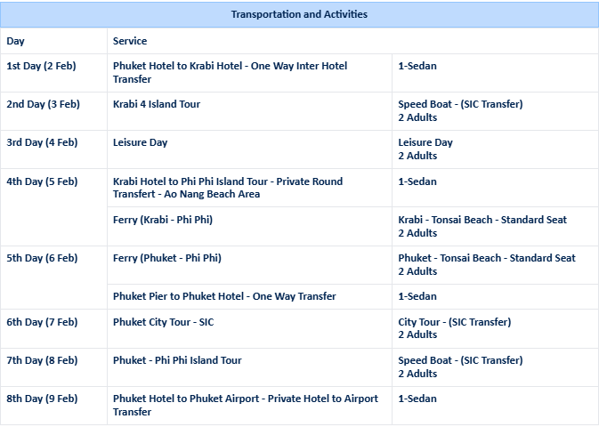599x427 pixels.
Task: Click the Krabi 4 Island Tour entry
Action: tap(157, 104)
